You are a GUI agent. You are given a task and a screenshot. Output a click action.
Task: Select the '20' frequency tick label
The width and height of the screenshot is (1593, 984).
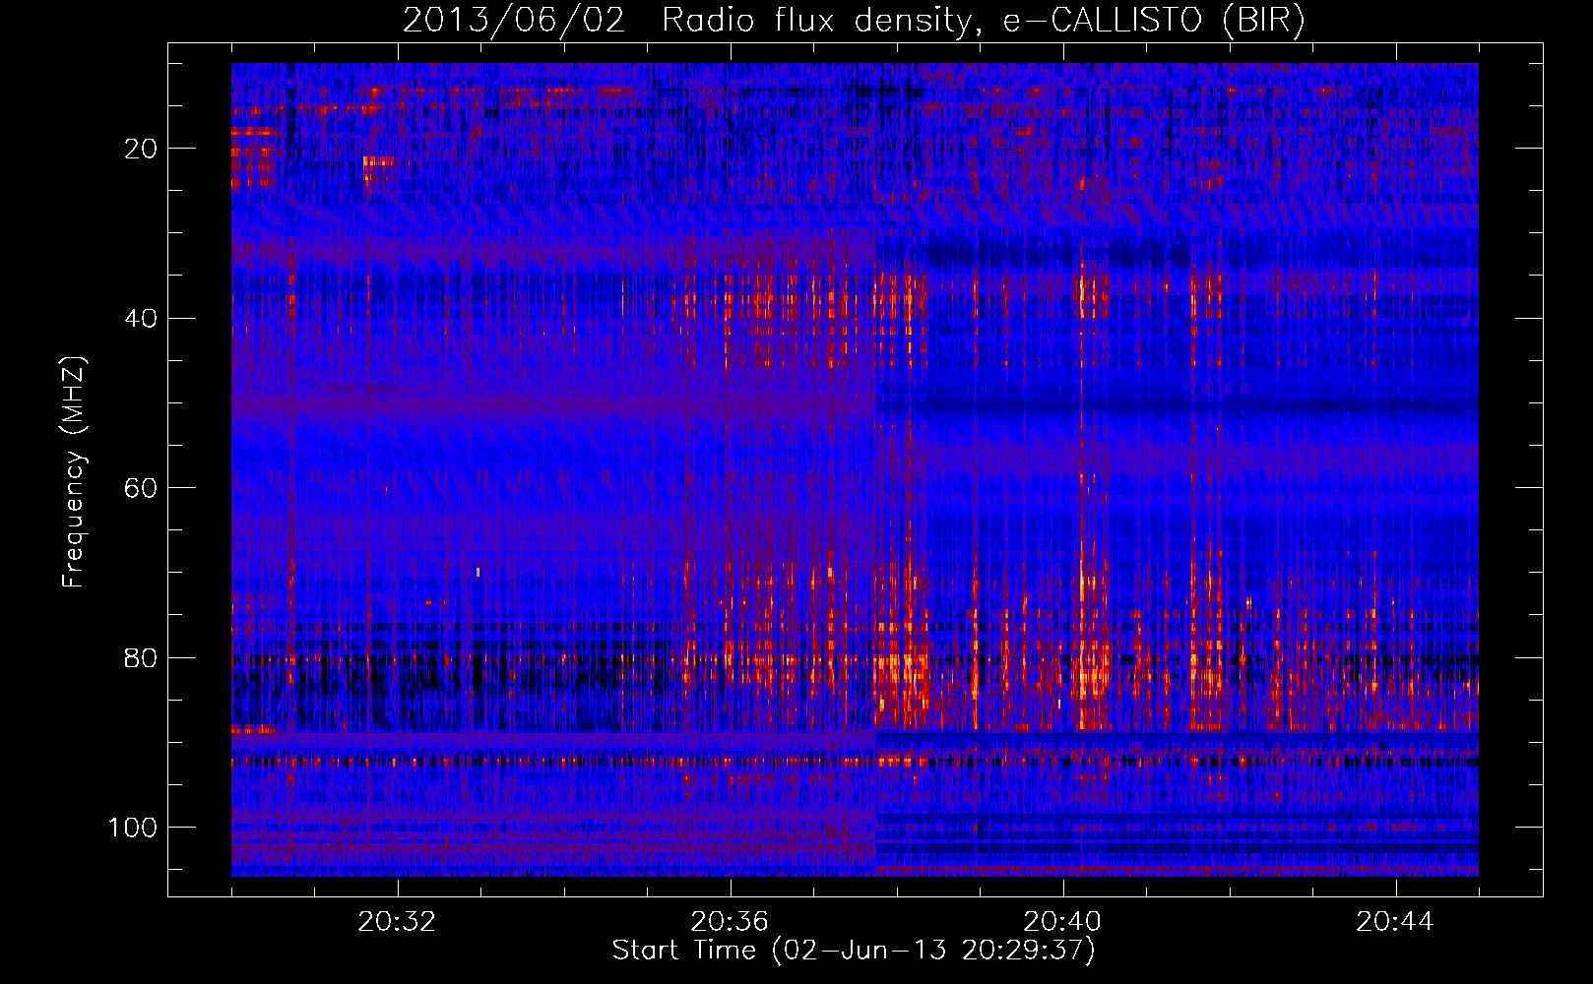point(141,149)
